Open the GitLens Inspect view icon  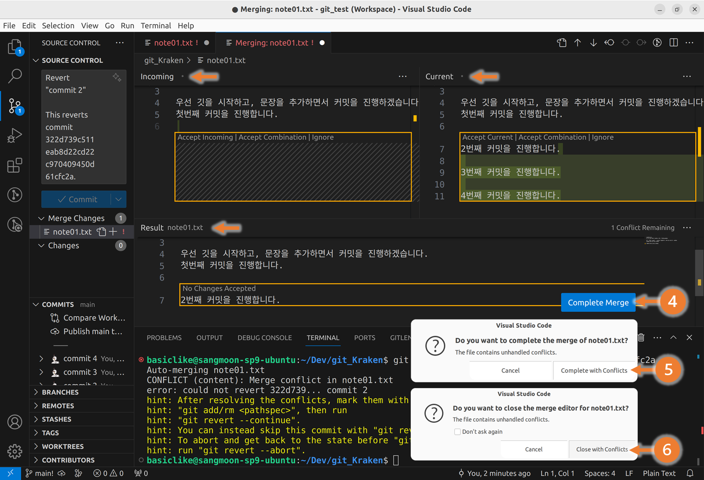15,225
